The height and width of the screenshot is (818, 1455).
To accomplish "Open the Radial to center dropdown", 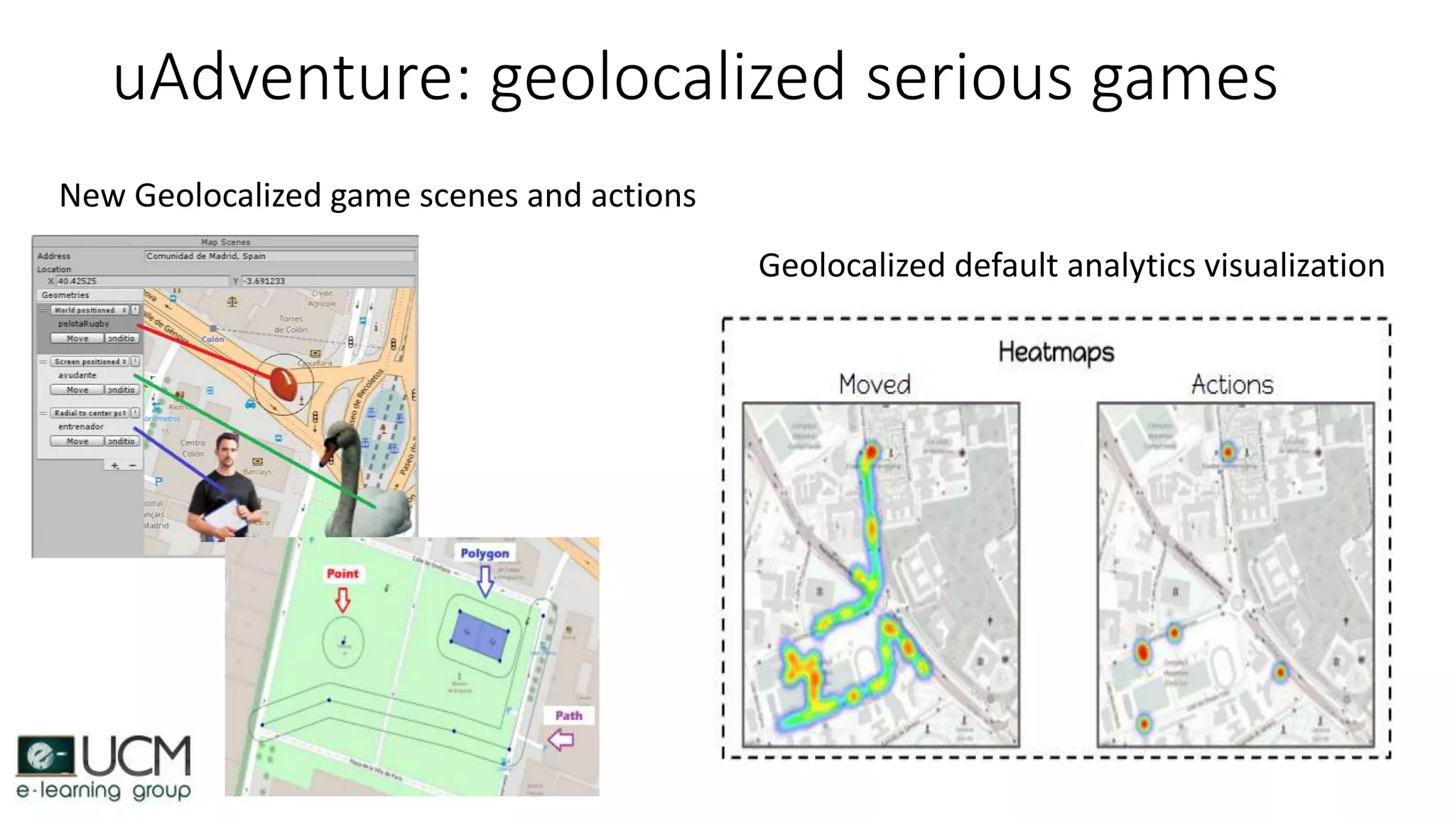I will coord(90,413).
